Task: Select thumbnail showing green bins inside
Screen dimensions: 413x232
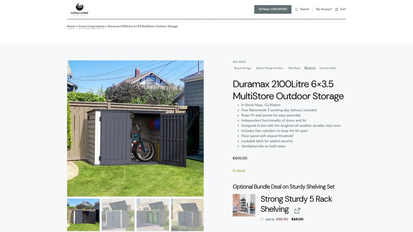Action: [153, 215]
